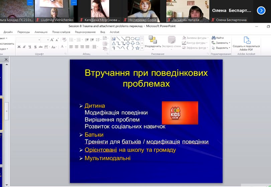Viewport: 271px width, 187px height.
Task: Open the Заменить dropdown
Action: click(229, 43)
